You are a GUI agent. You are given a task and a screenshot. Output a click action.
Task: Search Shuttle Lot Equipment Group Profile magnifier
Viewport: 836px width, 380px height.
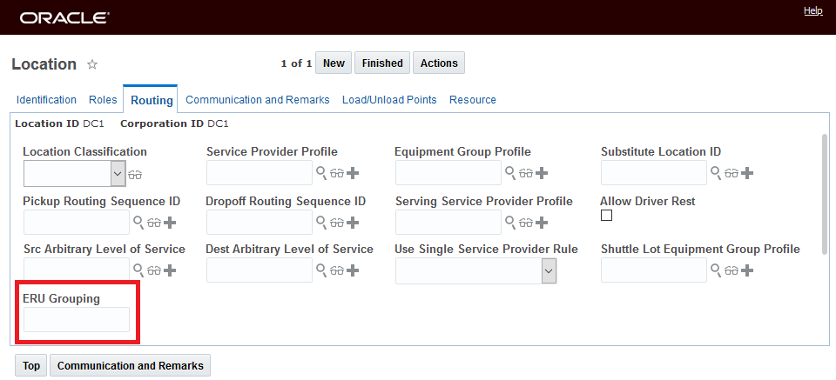pos(716,270)
